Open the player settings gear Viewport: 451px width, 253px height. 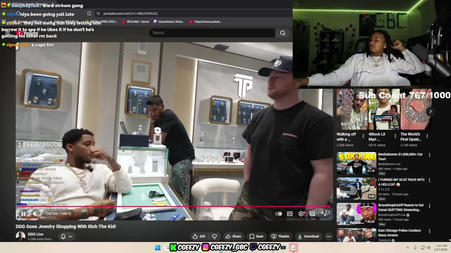click(301, 214)
